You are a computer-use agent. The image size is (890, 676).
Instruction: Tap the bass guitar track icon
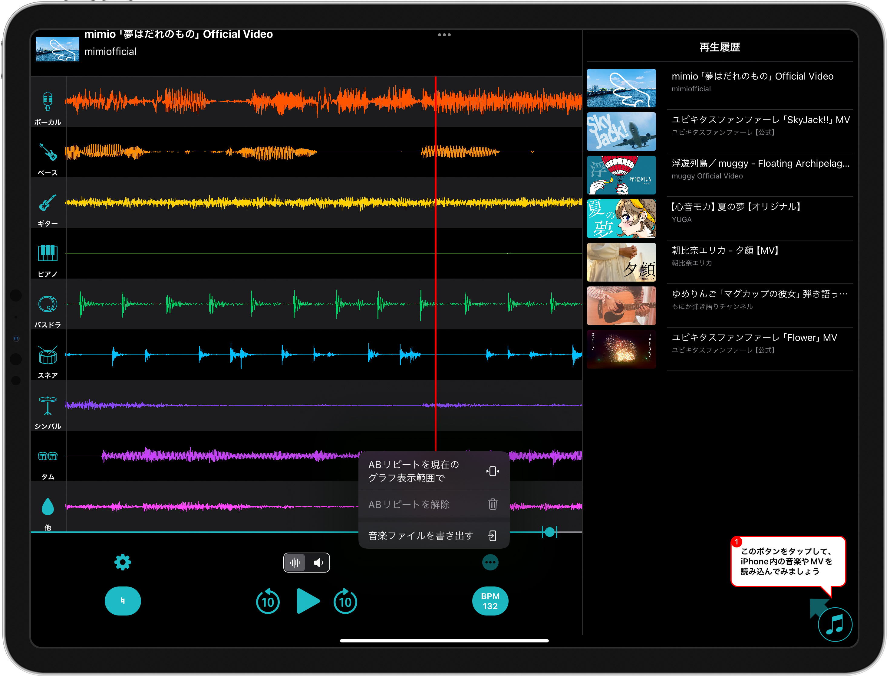pos(48,152)
